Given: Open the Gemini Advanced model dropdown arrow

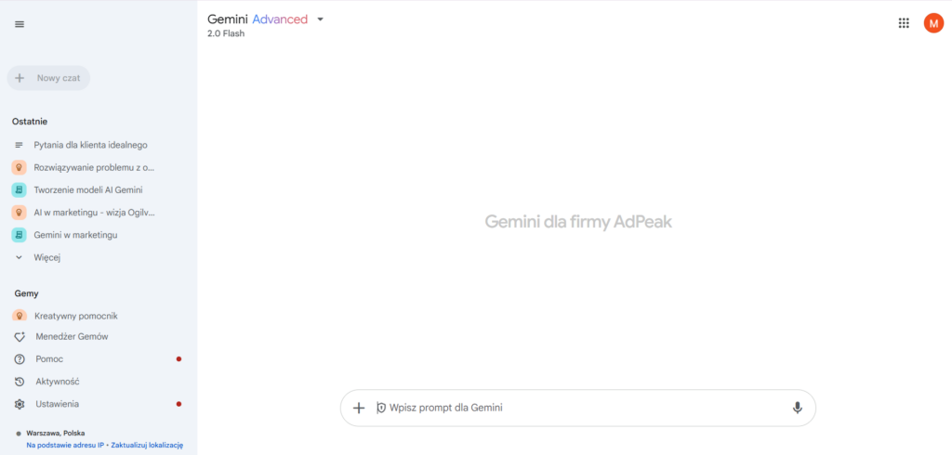Looking at the screenshot, I should [321, 19].
